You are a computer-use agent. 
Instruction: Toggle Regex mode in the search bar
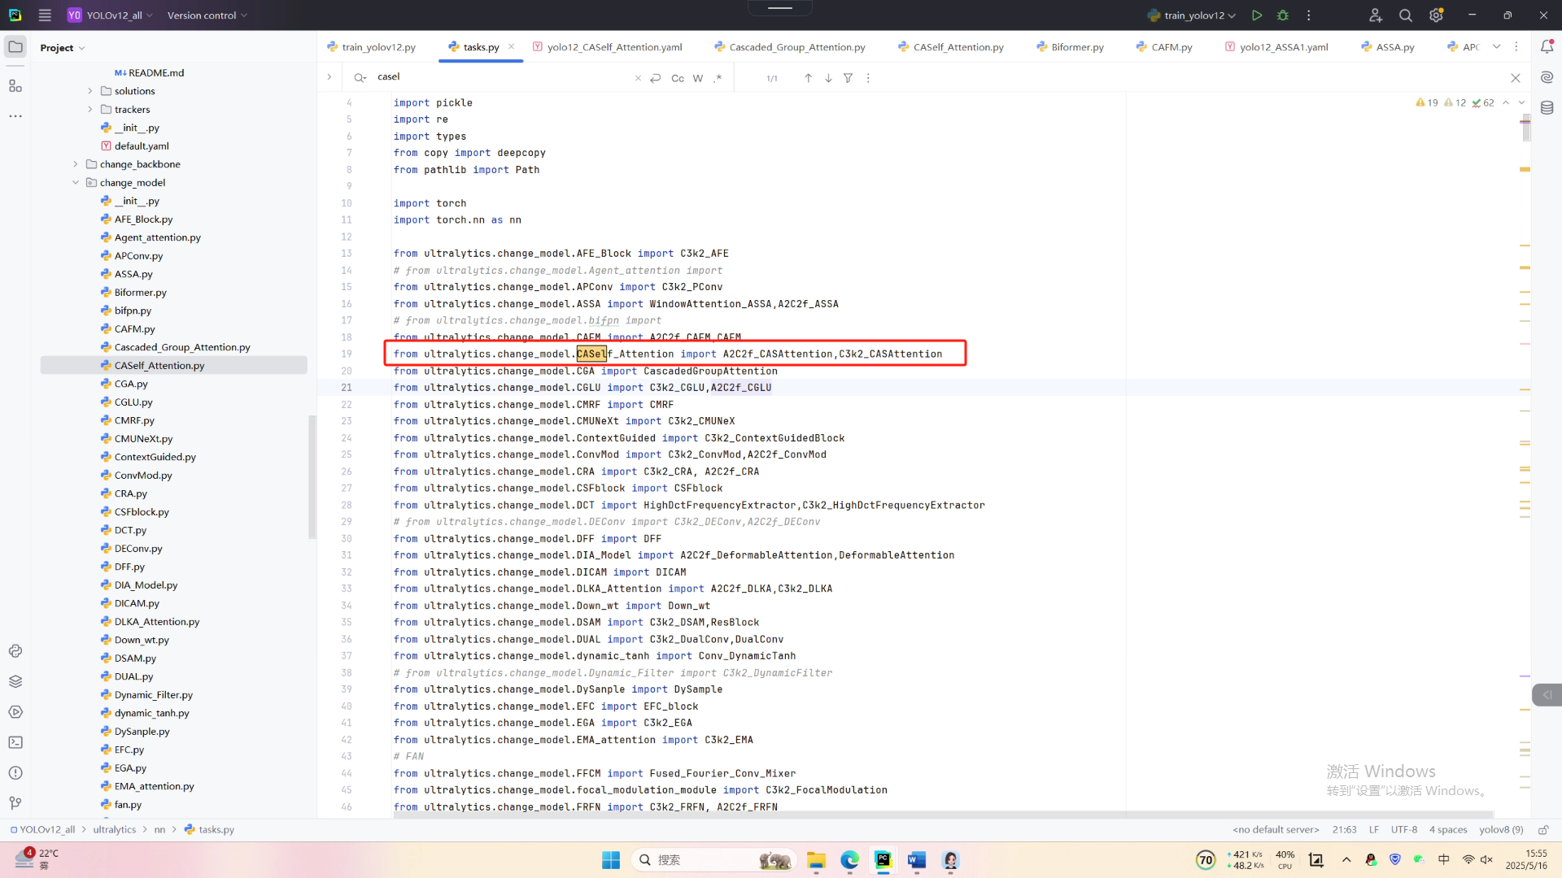717,78
